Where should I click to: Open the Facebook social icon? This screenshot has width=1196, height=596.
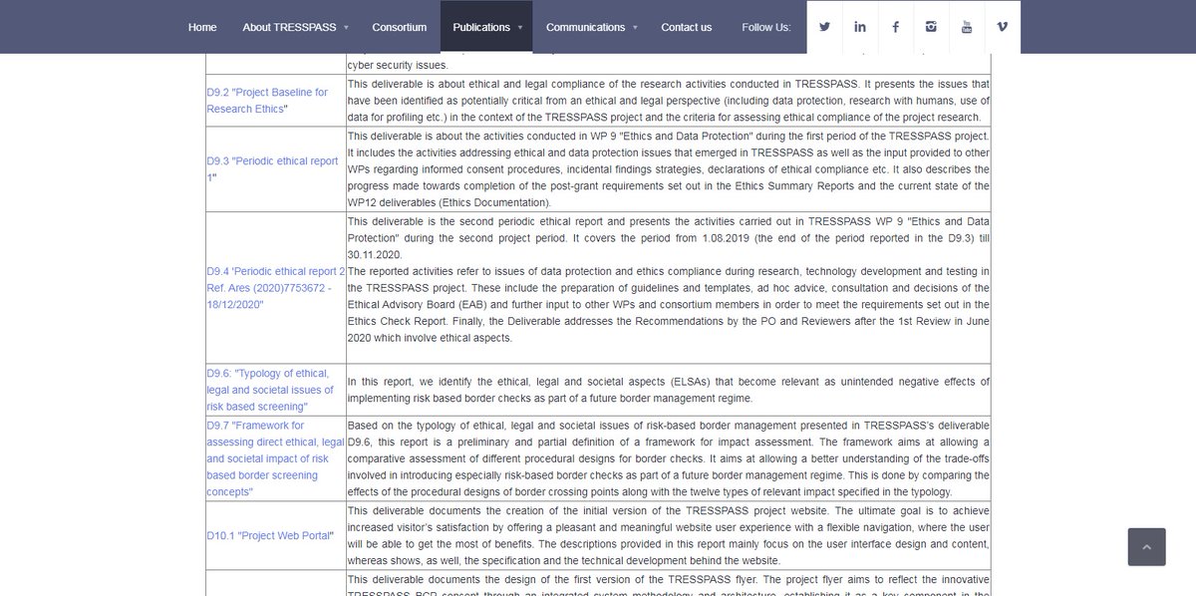coord(895,27)
